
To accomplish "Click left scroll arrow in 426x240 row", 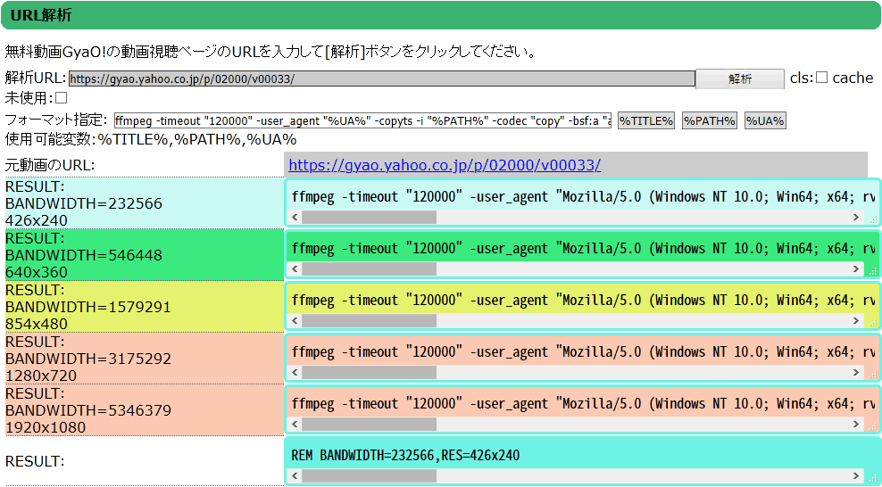I will (295, 218).
